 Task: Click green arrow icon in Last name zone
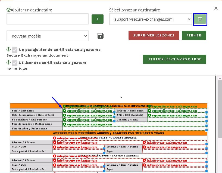(64, 110)
